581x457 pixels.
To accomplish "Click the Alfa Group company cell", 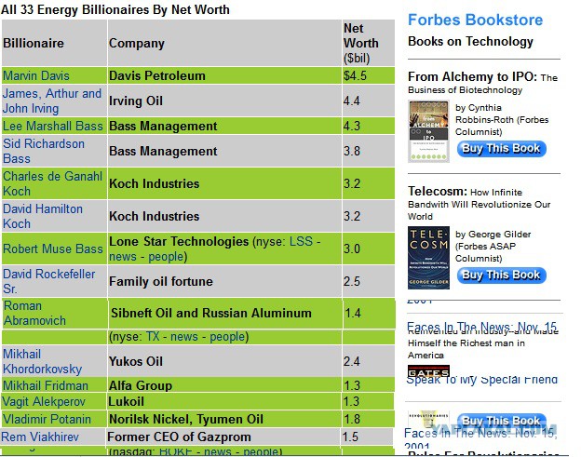I will (x=224, y=385).
